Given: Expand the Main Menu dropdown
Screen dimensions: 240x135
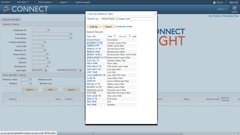Looking at the screenshot, I should (x=23, y=2).
